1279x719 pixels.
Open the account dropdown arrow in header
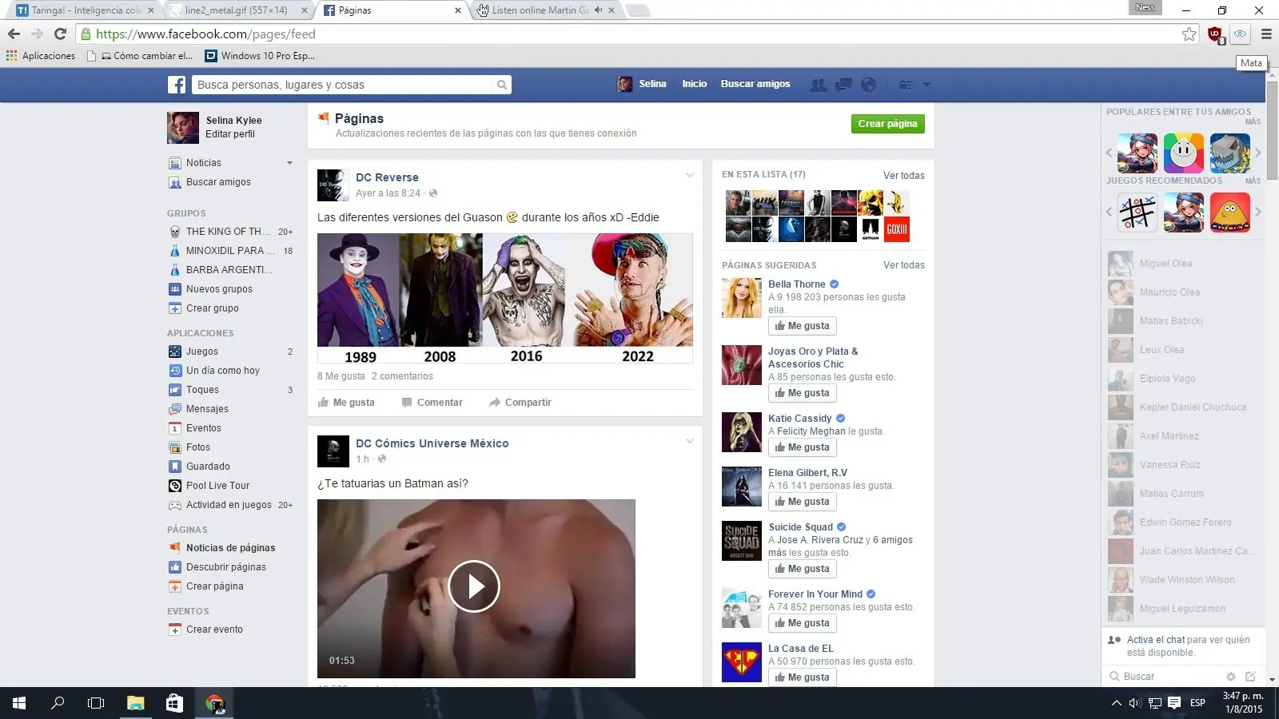point(926,85)
